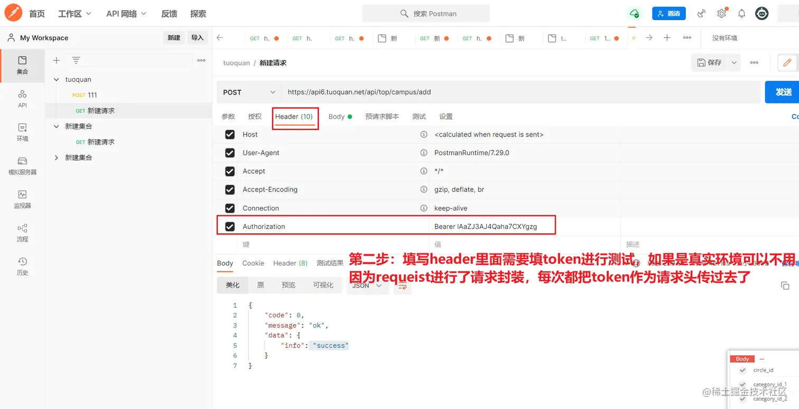Switch to the request Body tab
Image resolution: width=799 pixels, height=409 pixels.
[340, 117]
